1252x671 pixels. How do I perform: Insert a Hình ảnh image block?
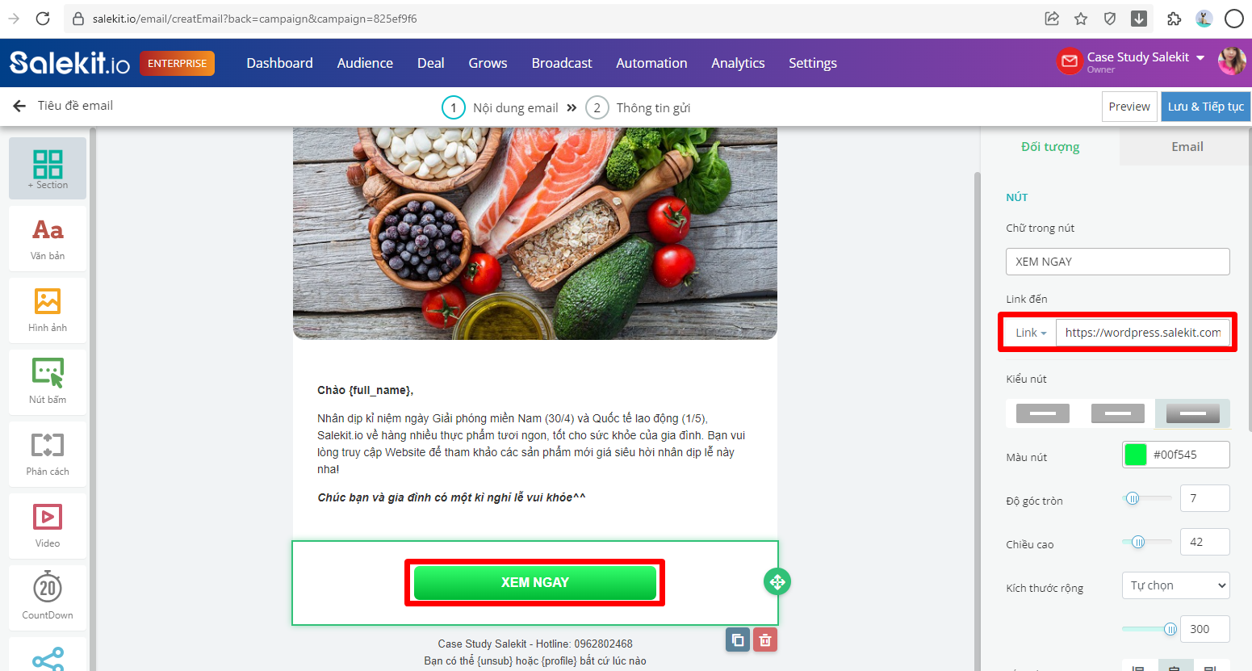[48, 310]
